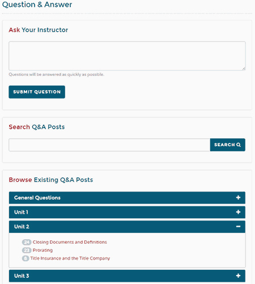Expand the General Questions section
The image size is (255, 284).
pos(127,198)
